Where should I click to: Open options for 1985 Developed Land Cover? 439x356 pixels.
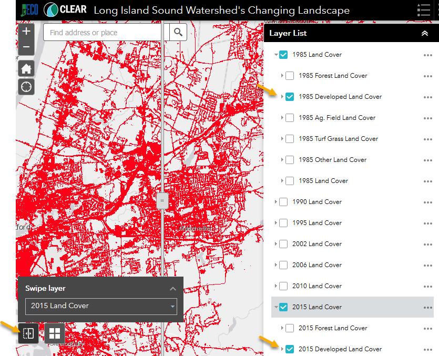[428, 97]
